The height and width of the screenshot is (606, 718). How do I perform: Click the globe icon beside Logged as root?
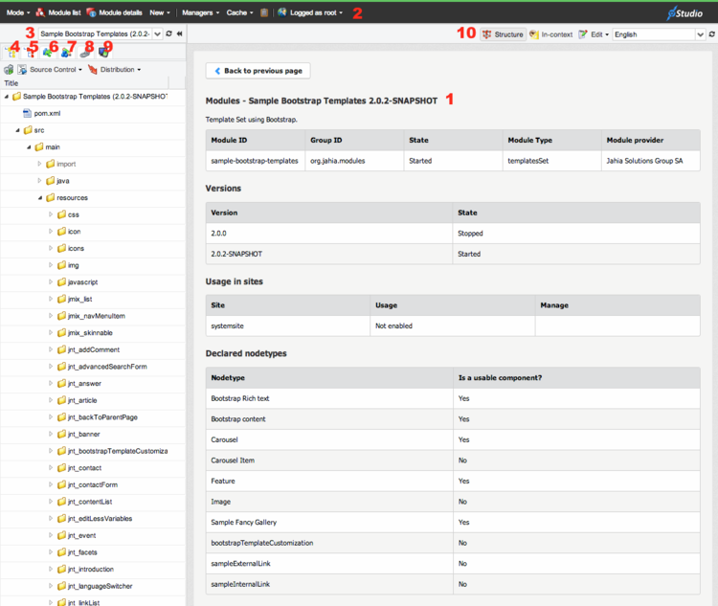[x=282, y=12]
